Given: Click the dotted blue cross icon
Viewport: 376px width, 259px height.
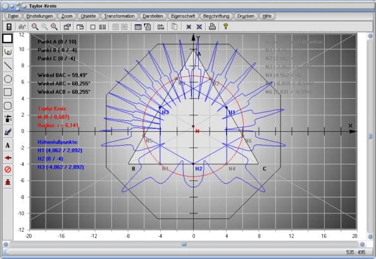Looking at the screenshot, I should [199, 27].
